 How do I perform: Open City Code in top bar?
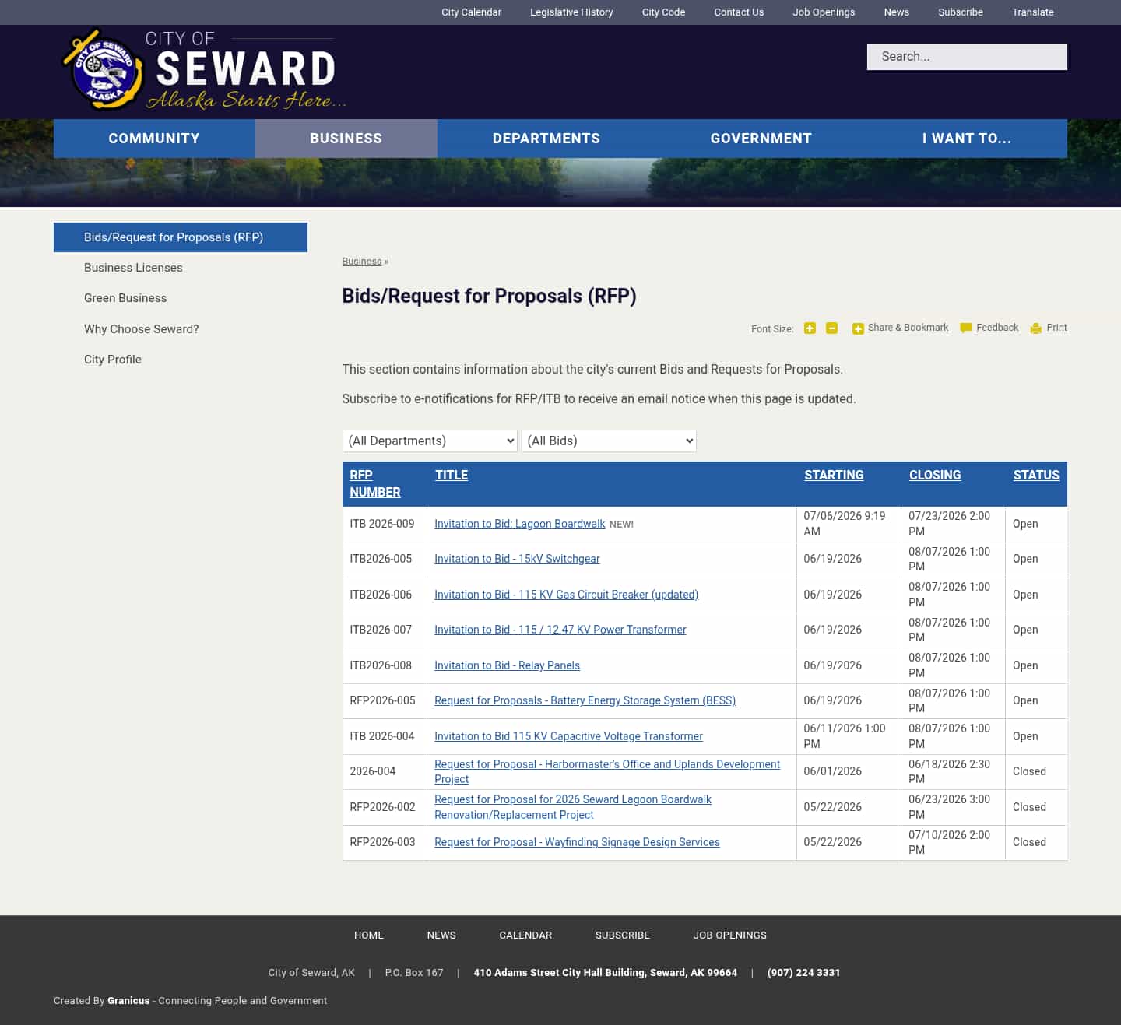pos(663,12)
